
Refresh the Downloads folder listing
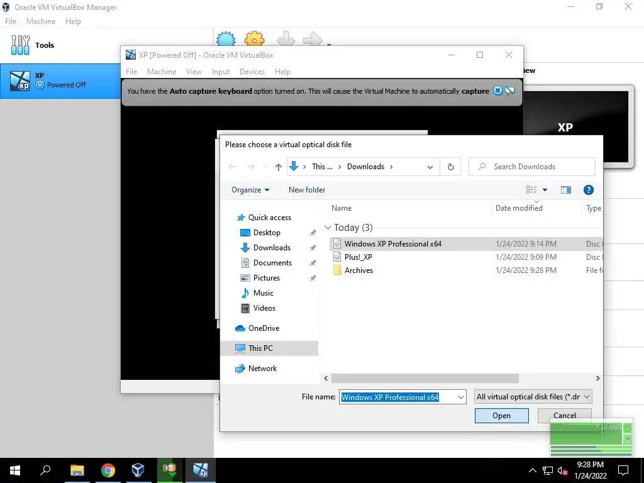[450, 167]
